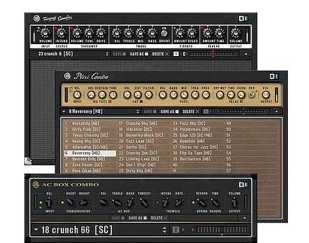Screen dimensions: 309x243
Task: Toggle the BRIGHT switch on Twang Combo
Action: tap(164, 34)
